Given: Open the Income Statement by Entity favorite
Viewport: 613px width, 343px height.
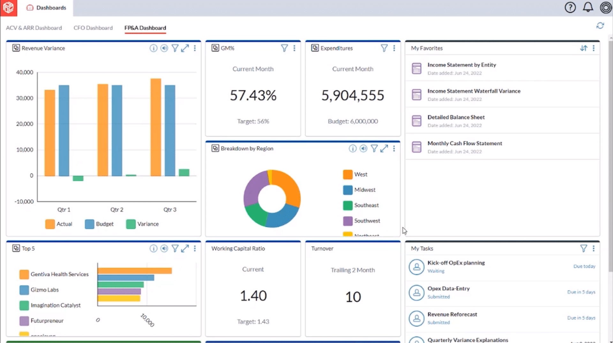Looking at the screenshot, I should click(x=462, y=65).
